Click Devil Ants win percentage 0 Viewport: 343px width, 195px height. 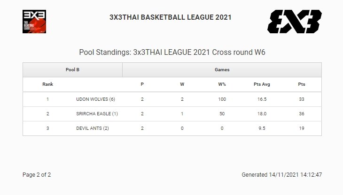pos(222,128)
